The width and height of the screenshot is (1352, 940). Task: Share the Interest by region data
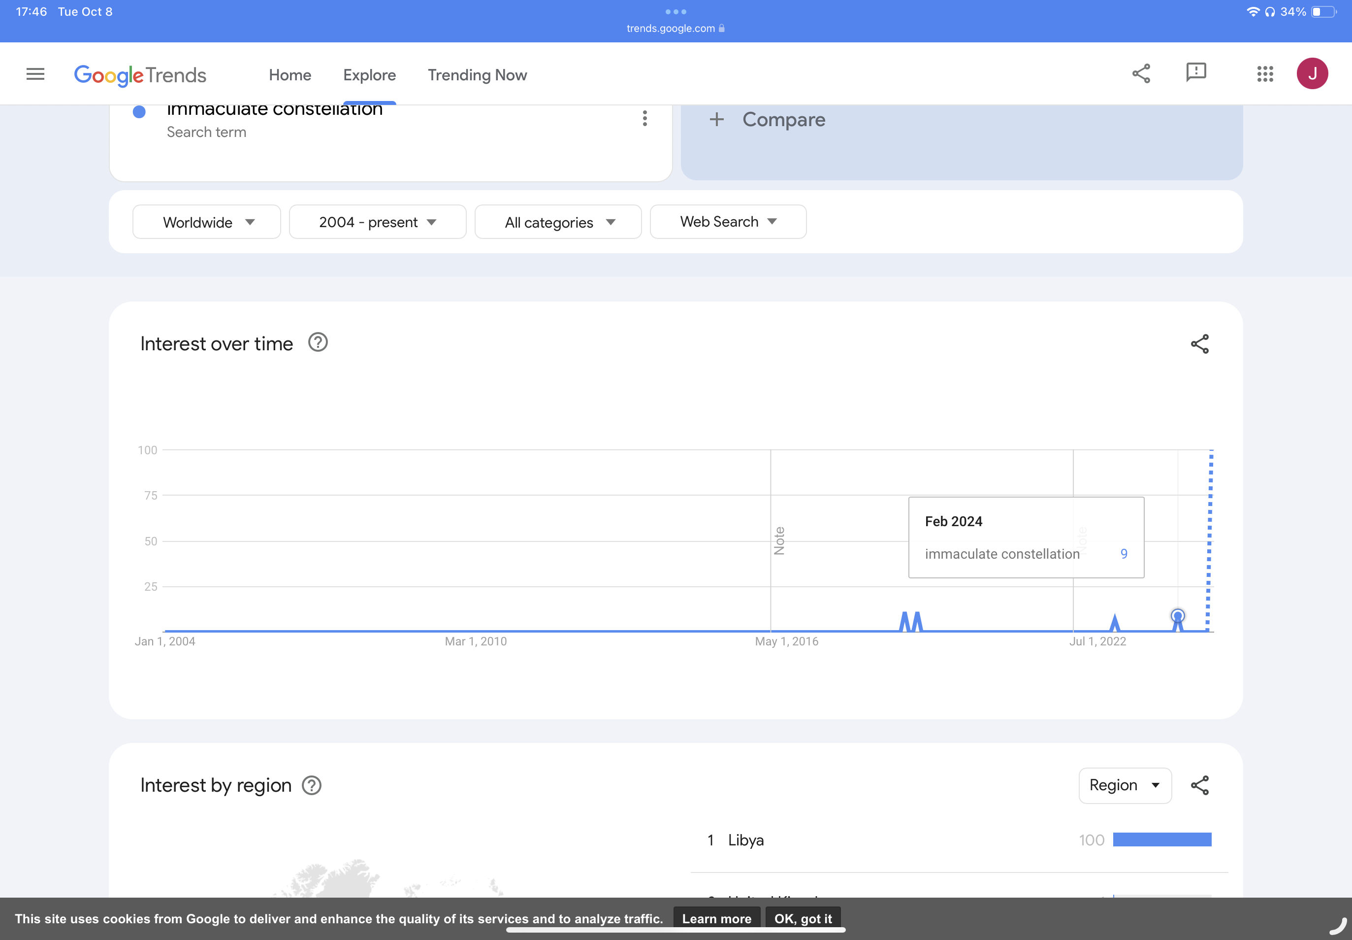click(1199, 784)
